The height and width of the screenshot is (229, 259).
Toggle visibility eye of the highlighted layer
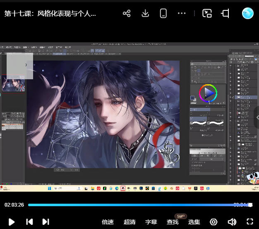(230, 97)
